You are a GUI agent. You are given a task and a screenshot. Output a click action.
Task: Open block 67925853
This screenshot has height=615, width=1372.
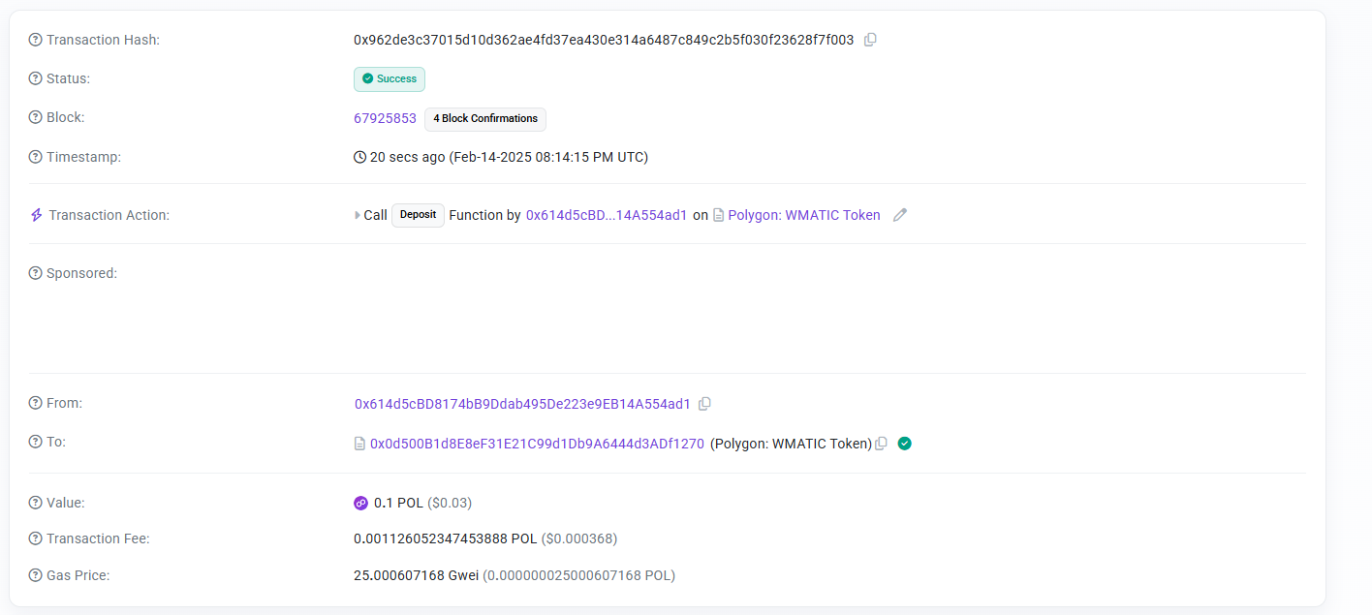[x=385, y=118]
